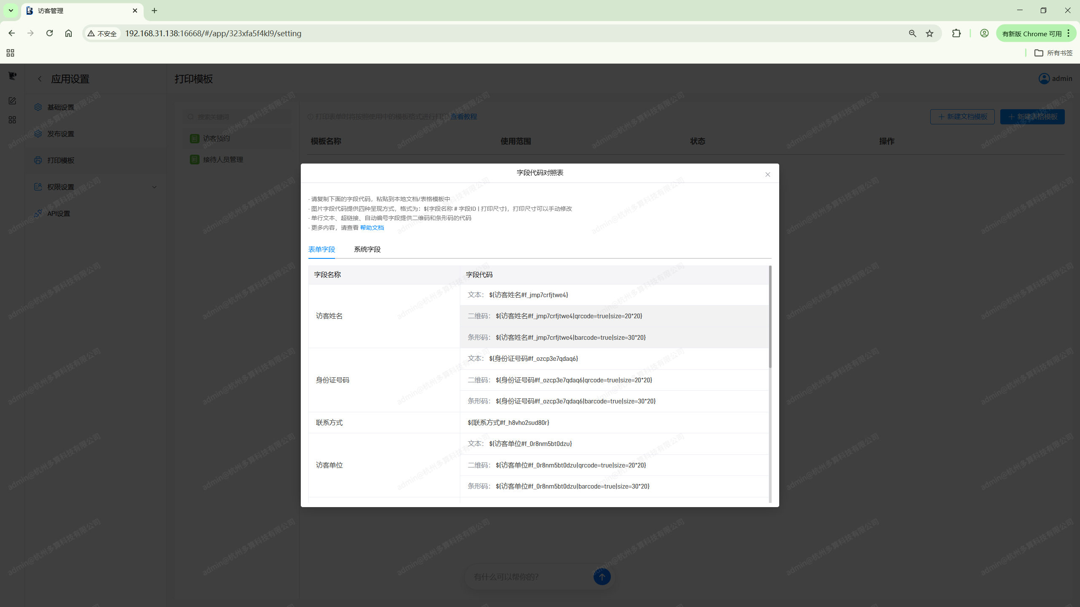Click the browser reload icon
1080x607 pixels.
tap(49, 33)
